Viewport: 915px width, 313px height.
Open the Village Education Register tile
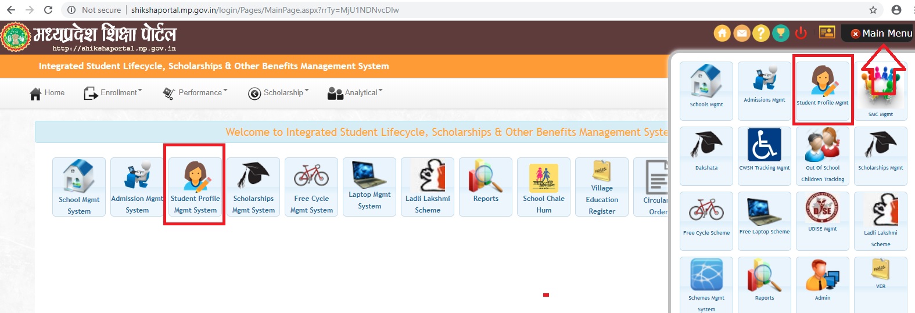(602, 187)
